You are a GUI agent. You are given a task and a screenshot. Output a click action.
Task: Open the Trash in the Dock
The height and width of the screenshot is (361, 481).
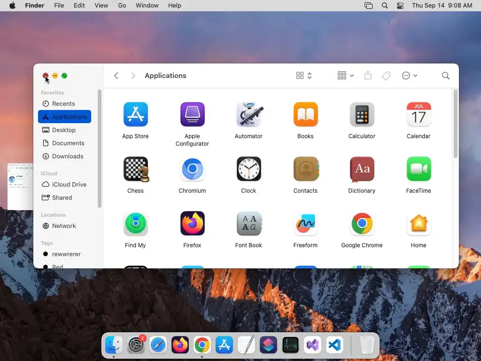point(366,345)
